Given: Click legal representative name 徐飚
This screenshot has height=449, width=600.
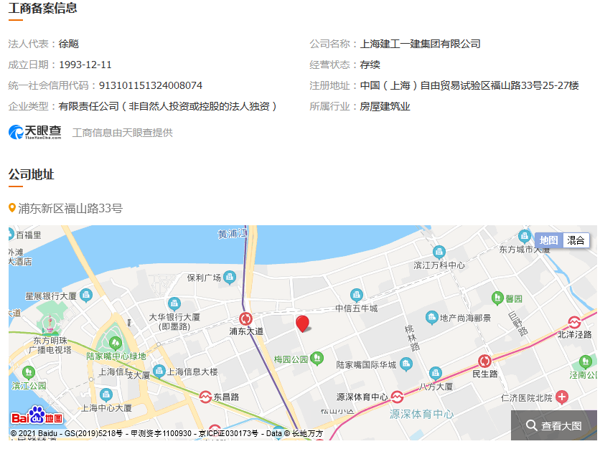Looking at the screenshot, I should [68, 44].
